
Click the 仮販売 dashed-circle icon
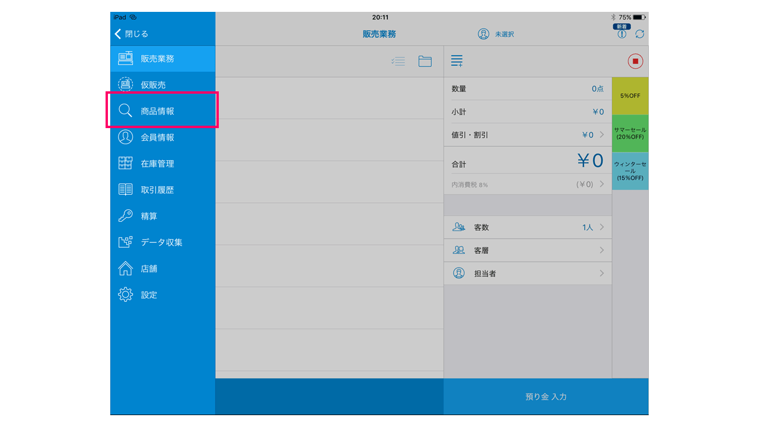[125, 85]
